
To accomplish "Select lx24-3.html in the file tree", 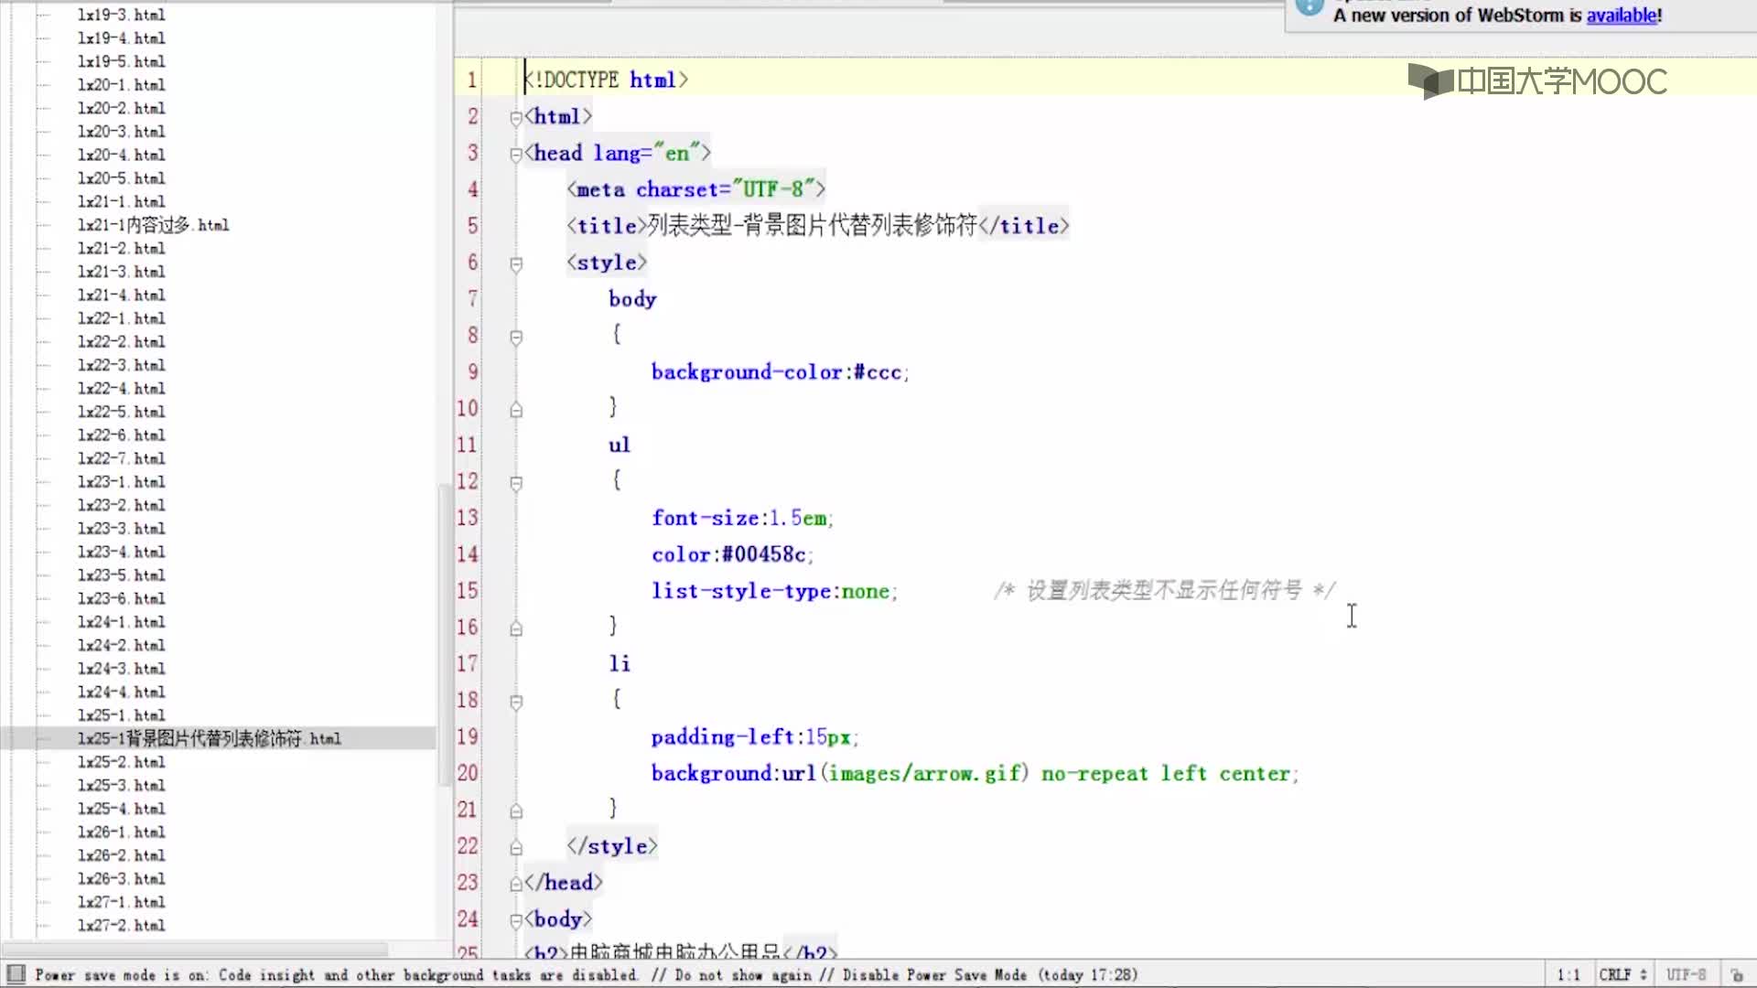I will (121, 669).
